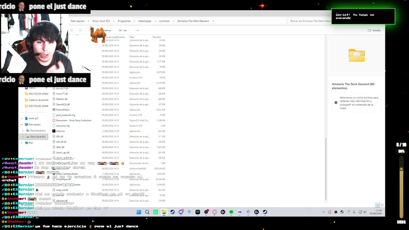Switch to details list view layout

[377, 205]
